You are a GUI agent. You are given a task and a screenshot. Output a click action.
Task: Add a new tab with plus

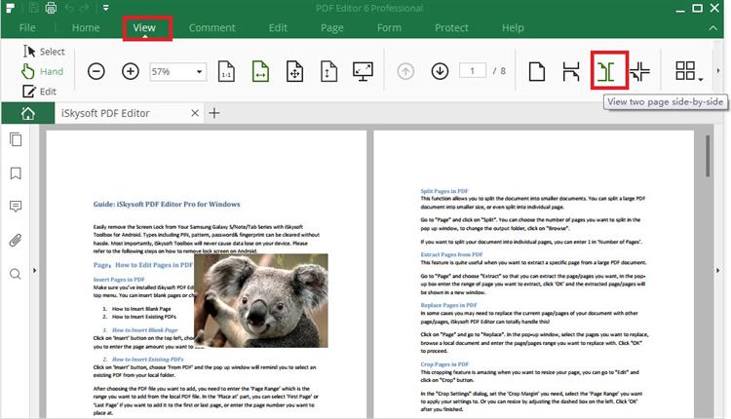[214, 113]
